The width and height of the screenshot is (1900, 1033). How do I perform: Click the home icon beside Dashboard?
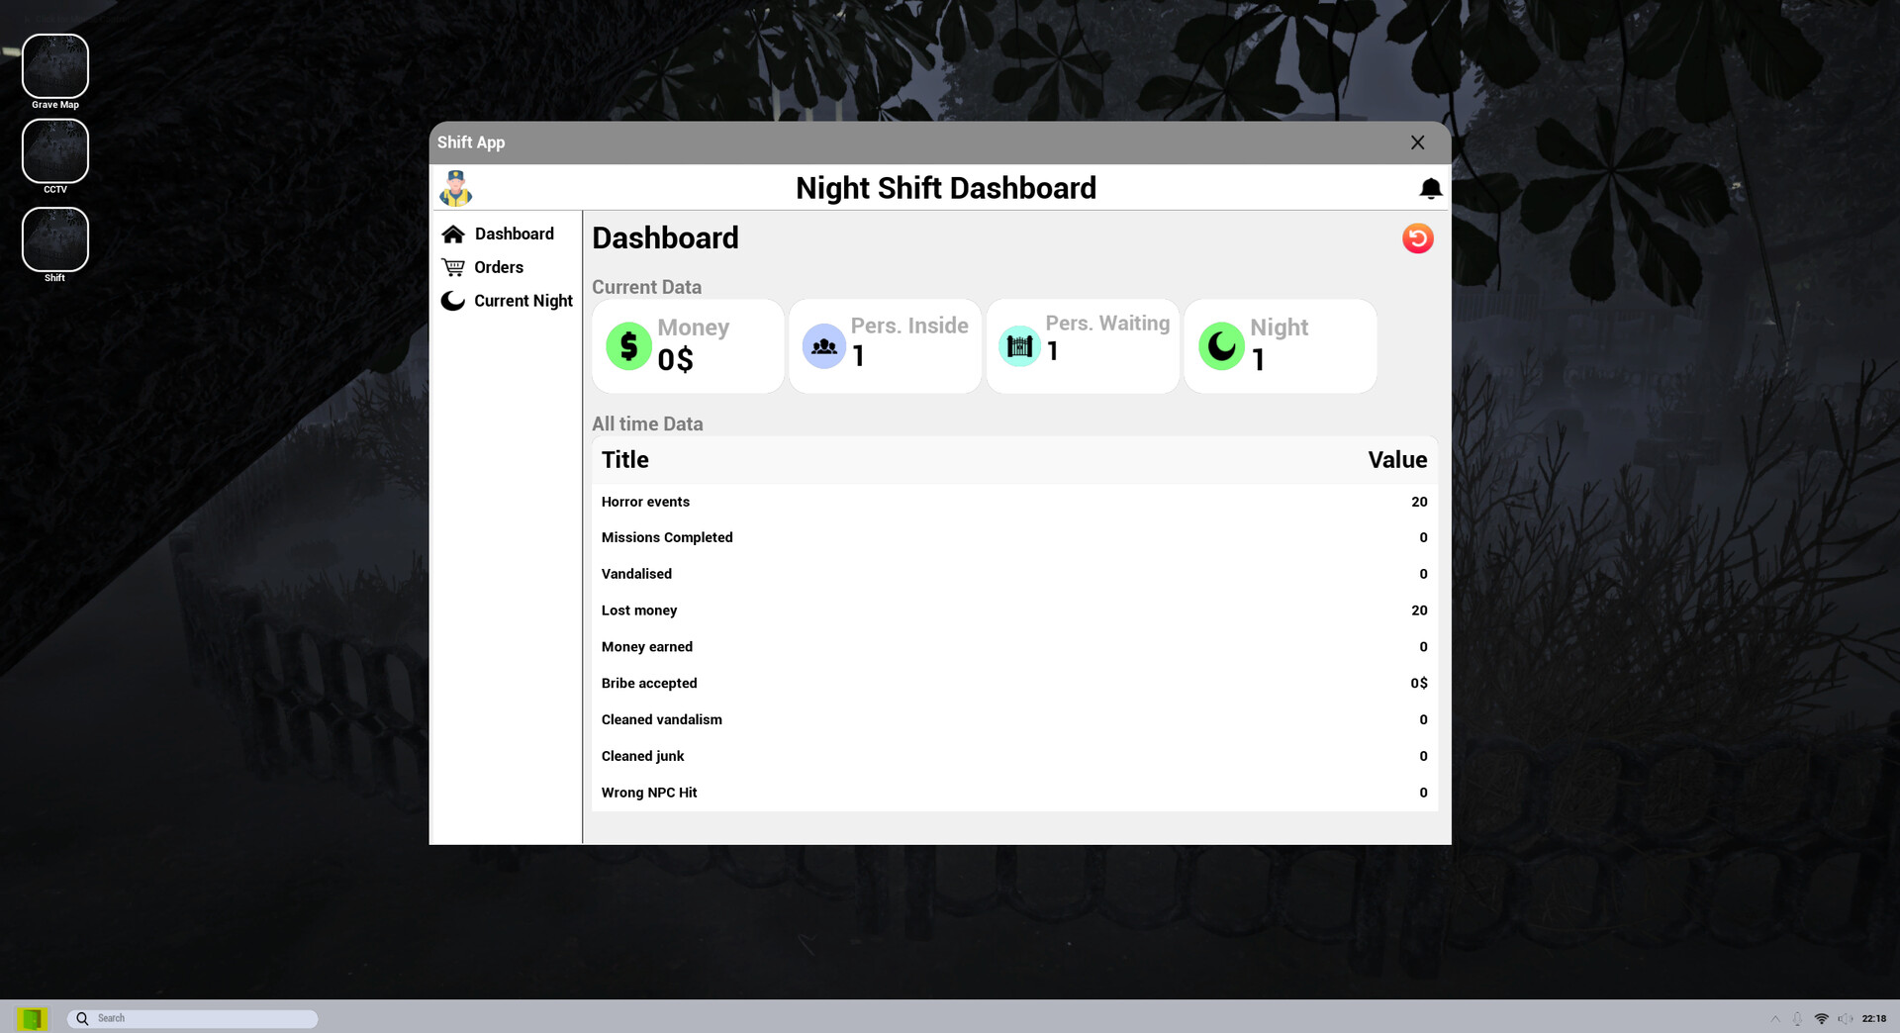(x=453, y=234)
